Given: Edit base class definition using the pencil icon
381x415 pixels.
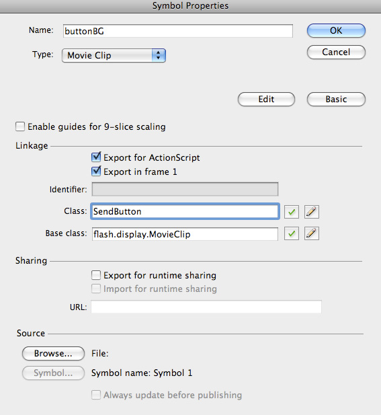Looking at the screenshot, I should tap(312, 233).
